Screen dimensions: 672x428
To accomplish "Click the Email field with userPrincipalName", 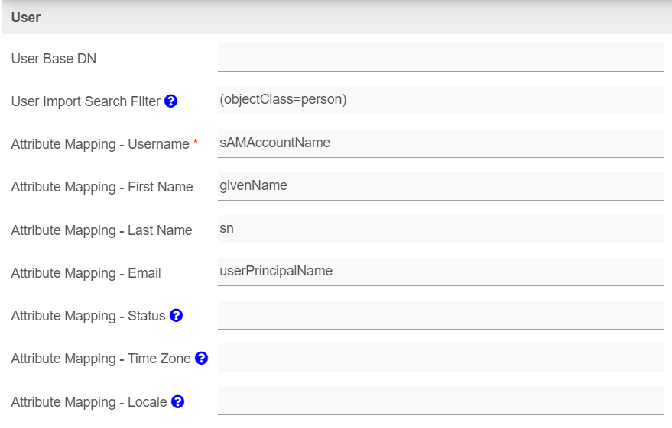I will tap(440, 271).
